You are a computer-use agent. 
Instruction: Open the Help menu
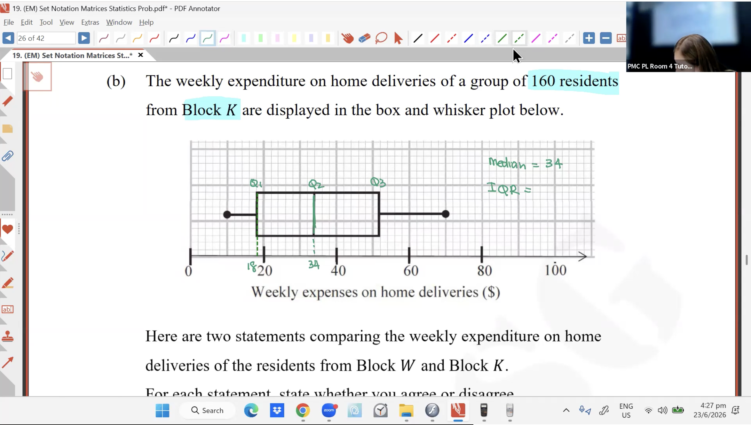146,22
